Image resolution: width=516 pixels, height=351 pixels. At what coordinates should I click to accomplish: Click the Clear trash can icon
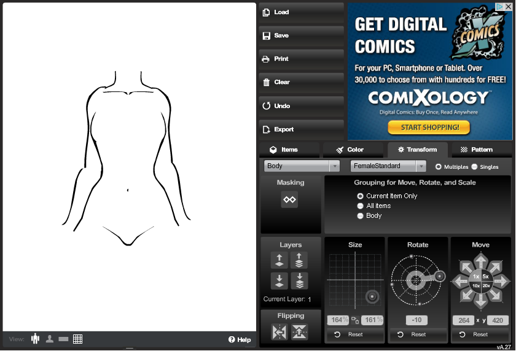tap(266, 82)
